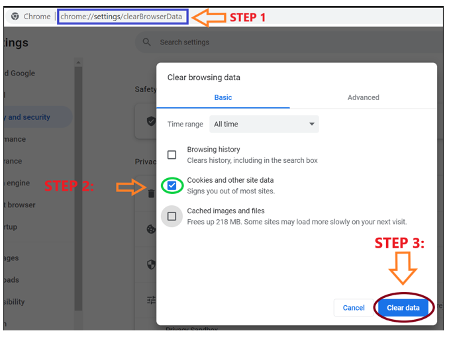This screenshot has height=339, width=451.
Task: Click sidebar scrollbar up arrow
Action: pos(78,62)
